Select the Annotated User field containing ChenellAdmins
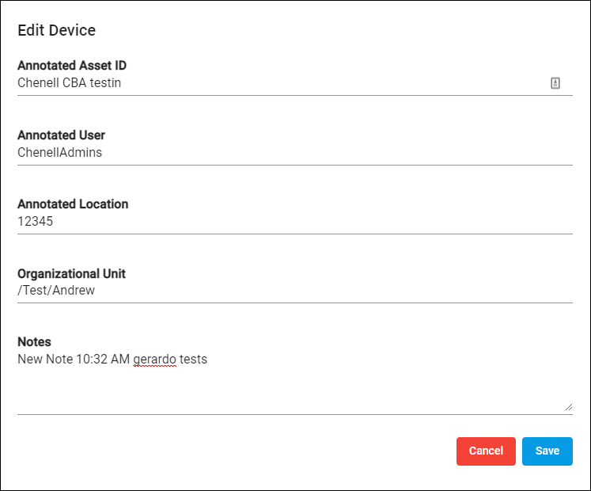 point(295,153)
